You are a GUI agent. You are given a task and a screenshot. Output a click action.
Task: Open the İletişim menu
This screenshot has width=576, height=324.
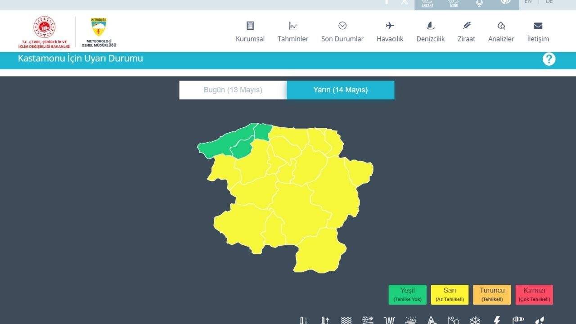tap(538, 32)
